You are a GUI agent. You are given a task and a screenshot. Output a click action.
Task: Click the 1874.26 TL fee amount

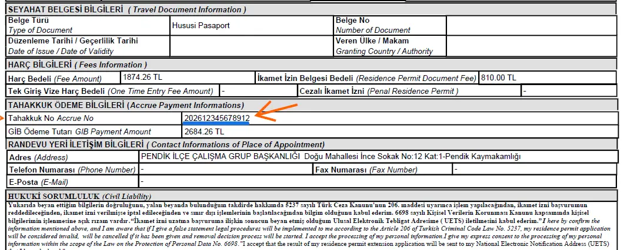(x=142, y=77)
